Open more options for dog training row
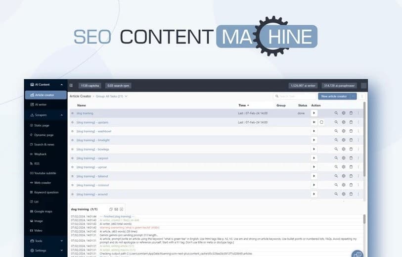The image size is (402, 257). click(x=358, y=113)
